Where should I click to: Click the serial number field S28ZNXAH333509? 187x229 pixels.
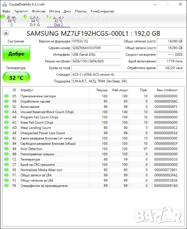pos(96,48)
